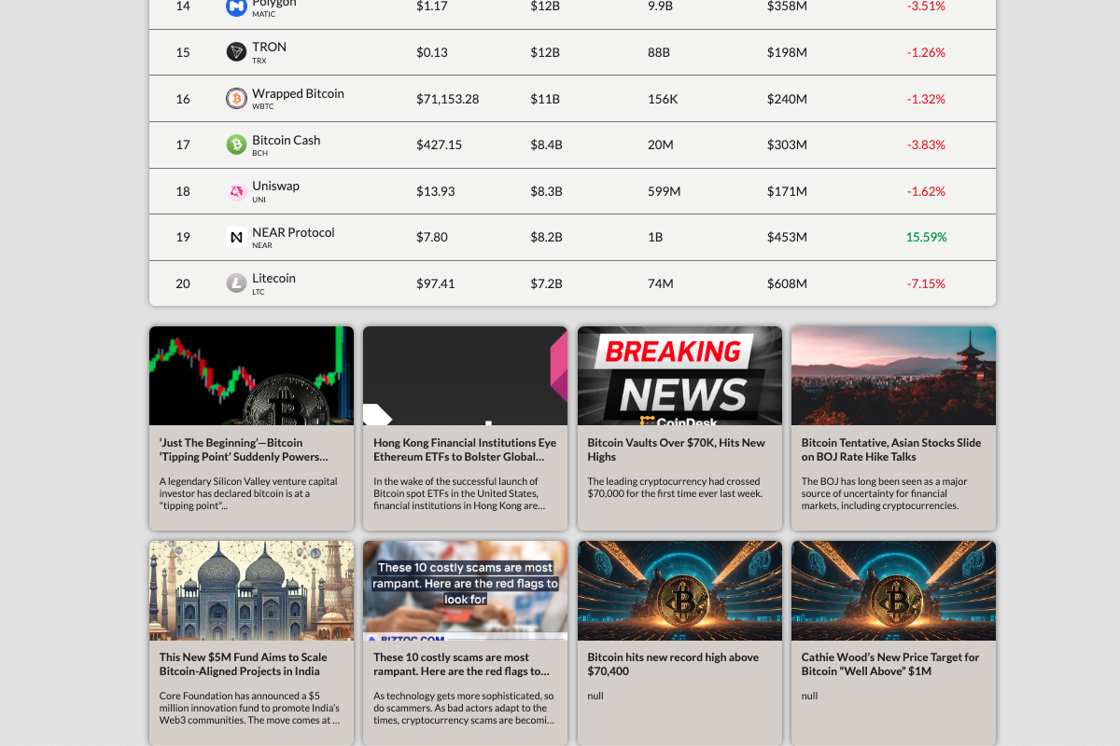The width and height of the screenshot is (1120, 746).
Task: Open image above Bitcoin record high headline
Action: [679, 590]
